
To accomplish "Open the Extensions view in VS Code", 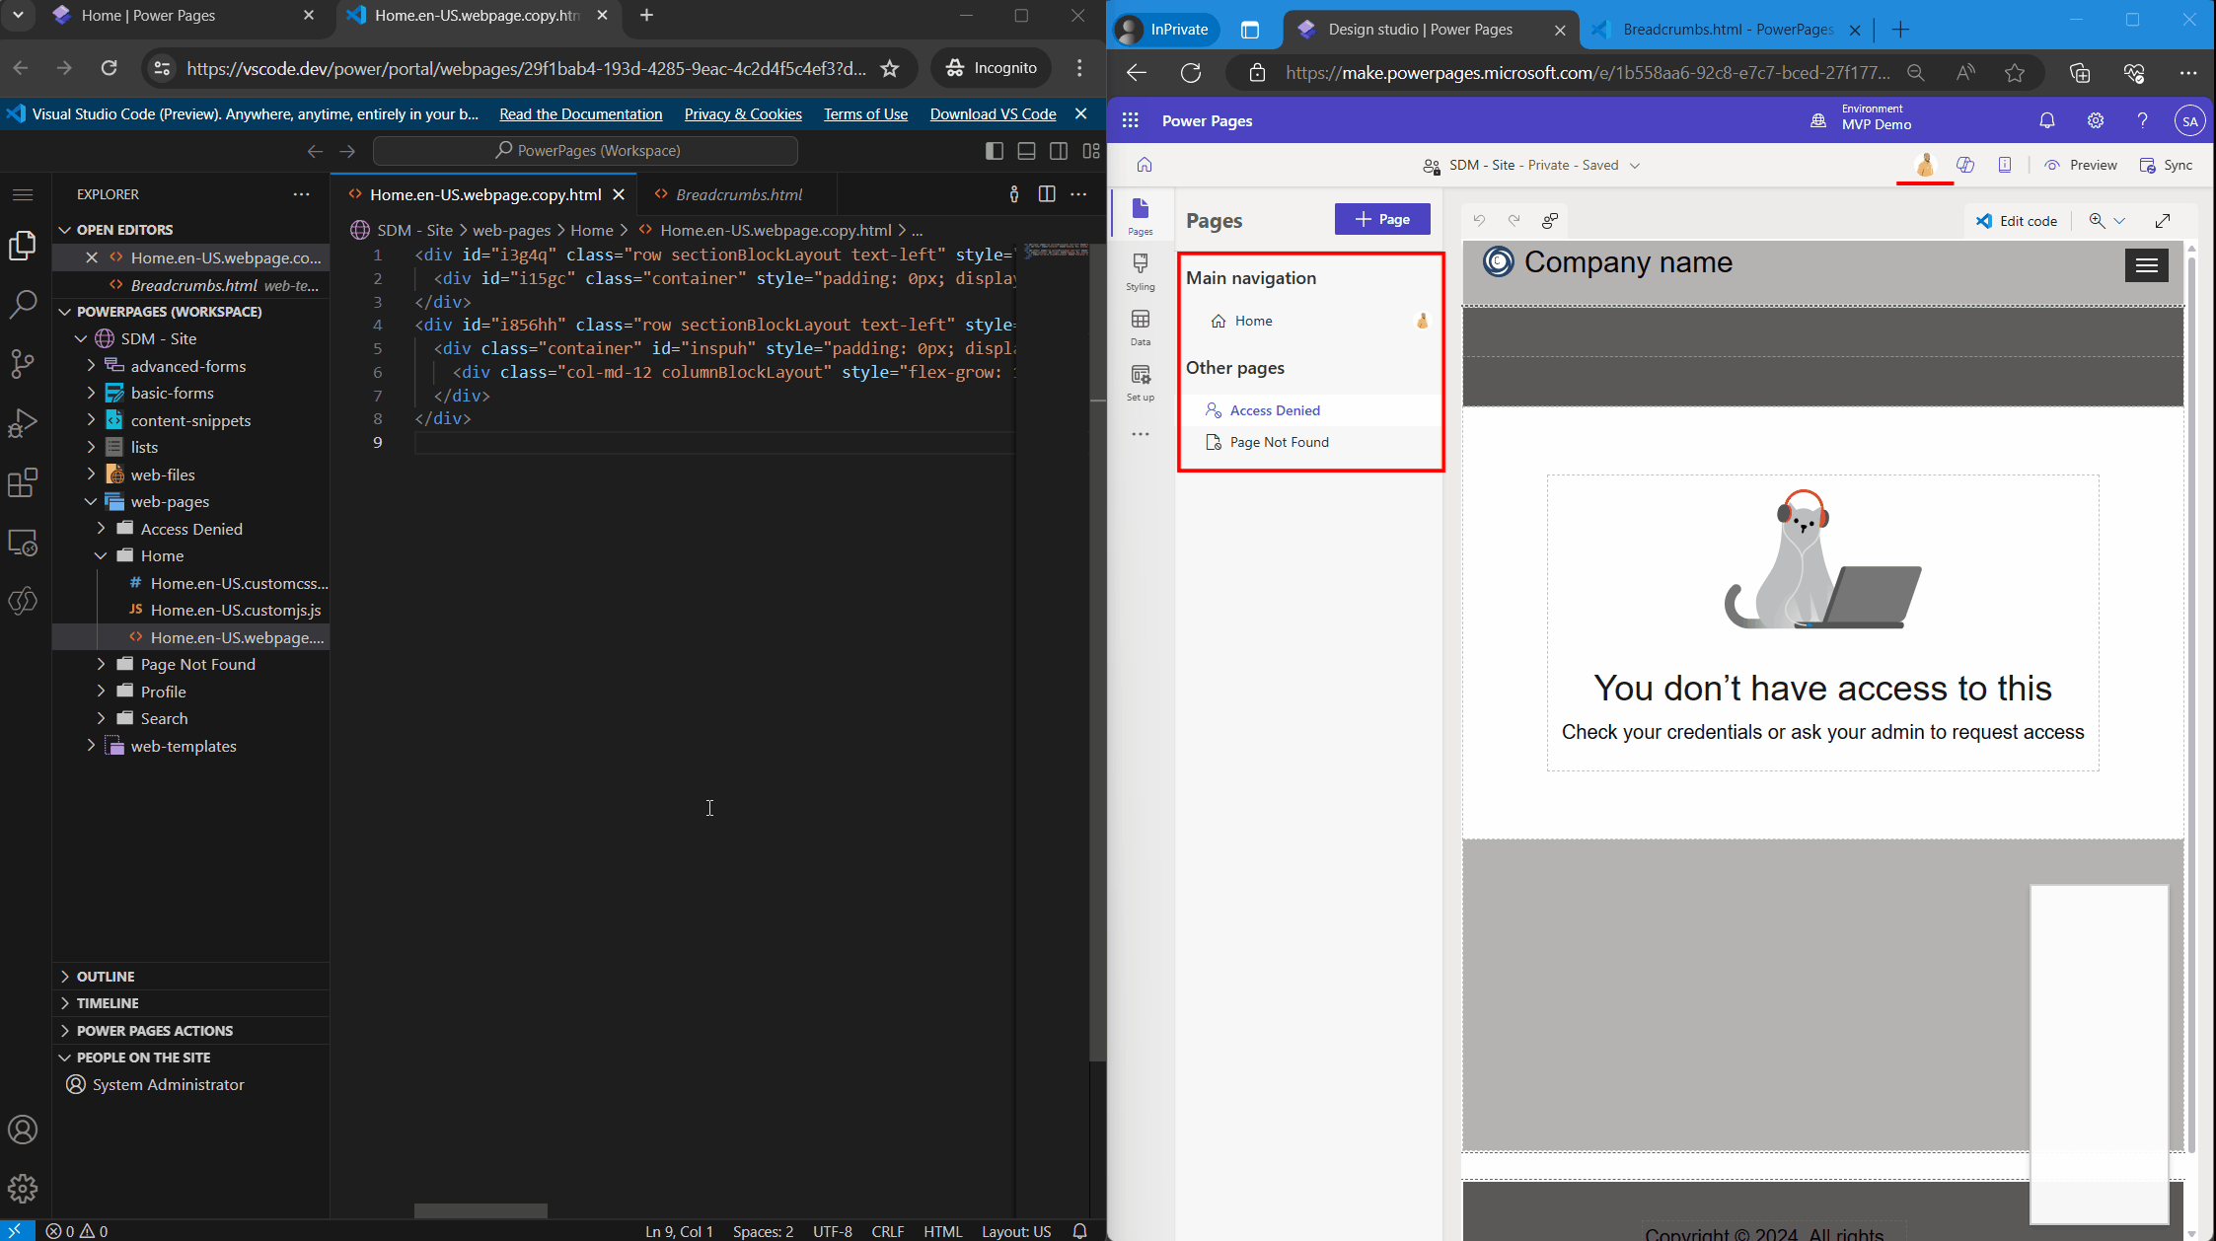I will click(x=23, y=483).
